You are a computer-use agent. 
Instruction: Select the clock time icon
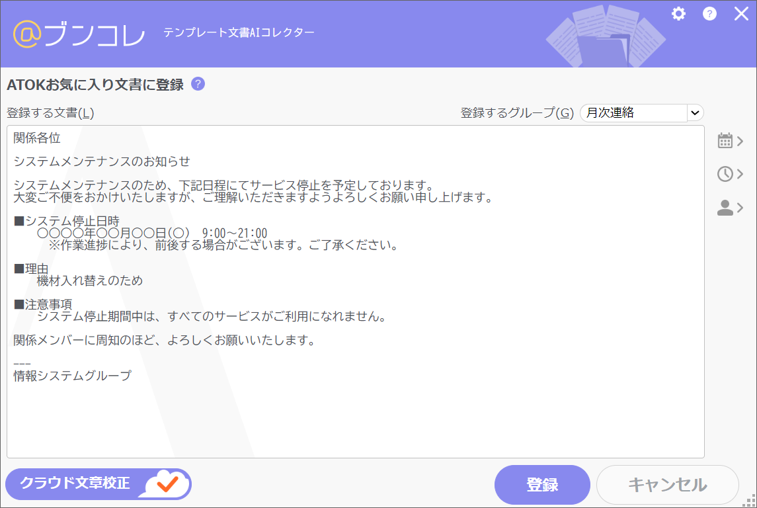pyautogui.click(x=725, y=173)
